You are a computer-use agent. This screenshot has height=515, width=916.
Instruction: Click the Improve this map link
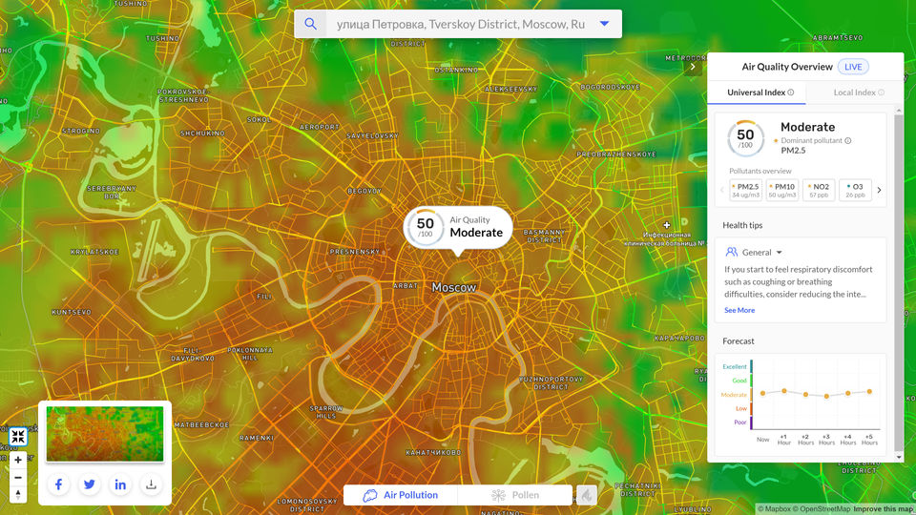click(x=884, y=509)
